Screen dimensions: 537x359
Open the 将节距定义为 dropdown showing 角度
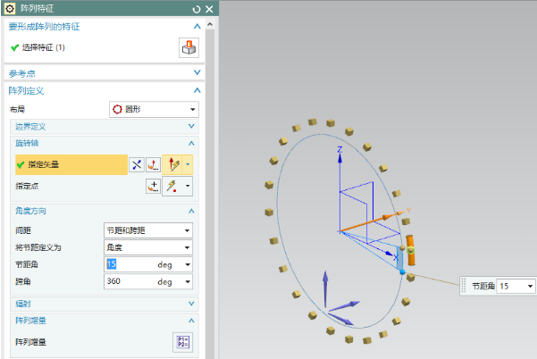(148, 247)
